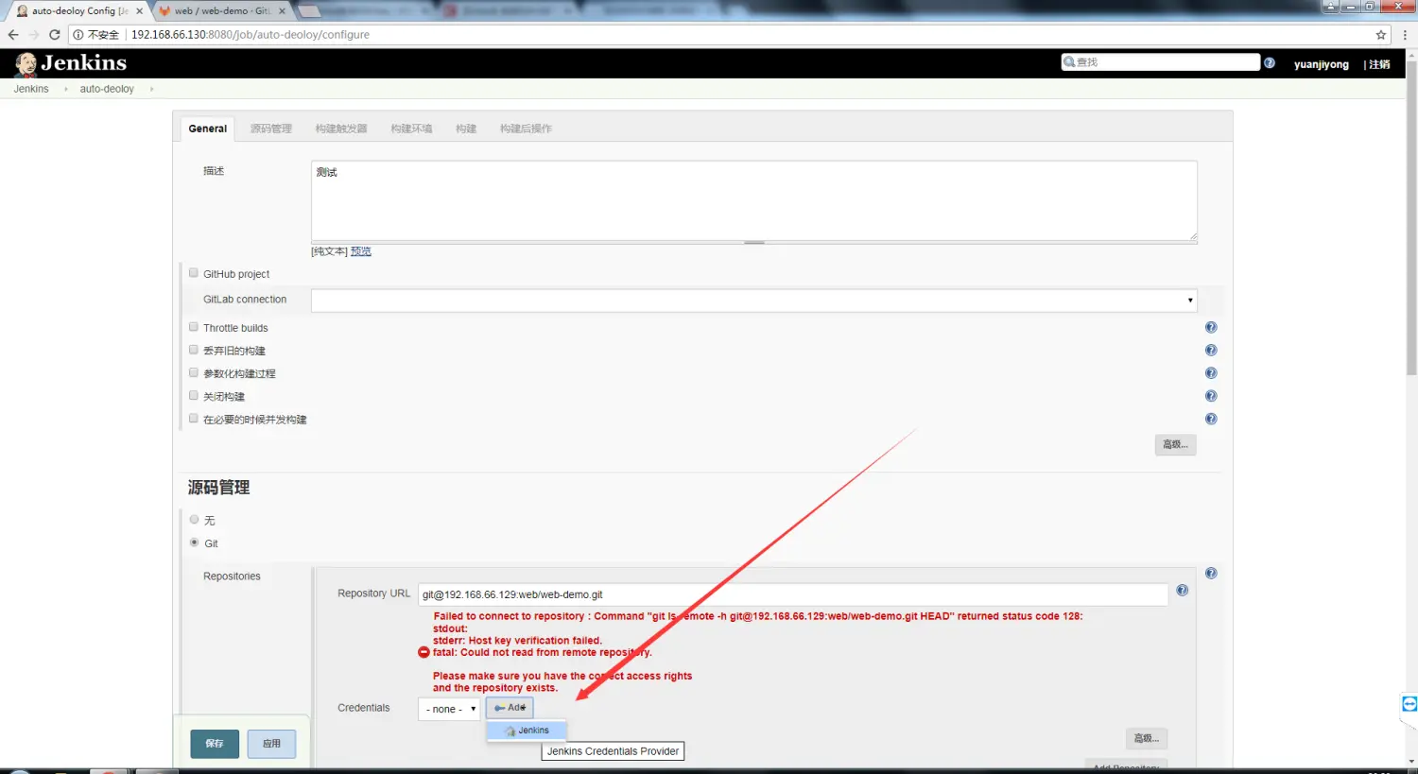Select Git source control radio button
Viewport: 1418px width, 774px height.
point(195,542)
